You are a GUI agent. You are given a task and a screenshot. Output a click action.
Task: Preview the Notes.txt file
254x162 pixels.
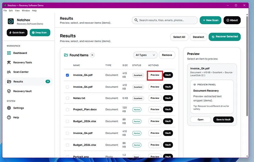(155, 98)
